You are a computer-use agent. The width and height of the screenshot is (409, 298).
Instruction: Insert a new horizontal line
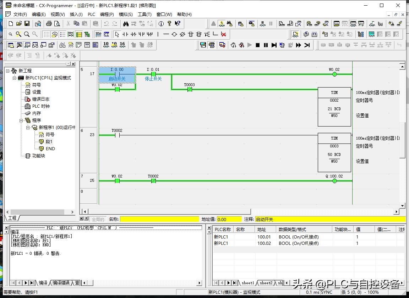pyautogui.click(x=166, y=34)
